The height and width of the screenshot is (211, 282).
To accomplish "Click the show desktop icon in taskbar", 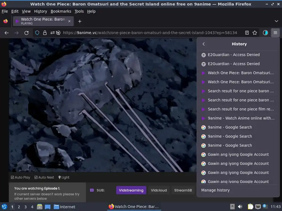I will click(48, 207).
